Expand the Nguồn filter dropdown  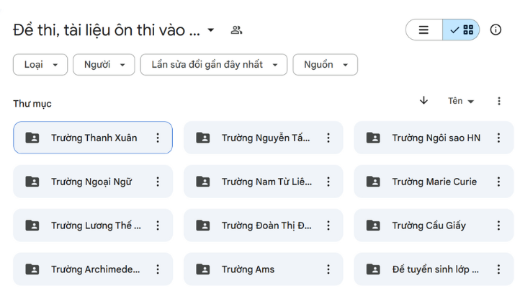pyautogui.click(x=325, y=65)
